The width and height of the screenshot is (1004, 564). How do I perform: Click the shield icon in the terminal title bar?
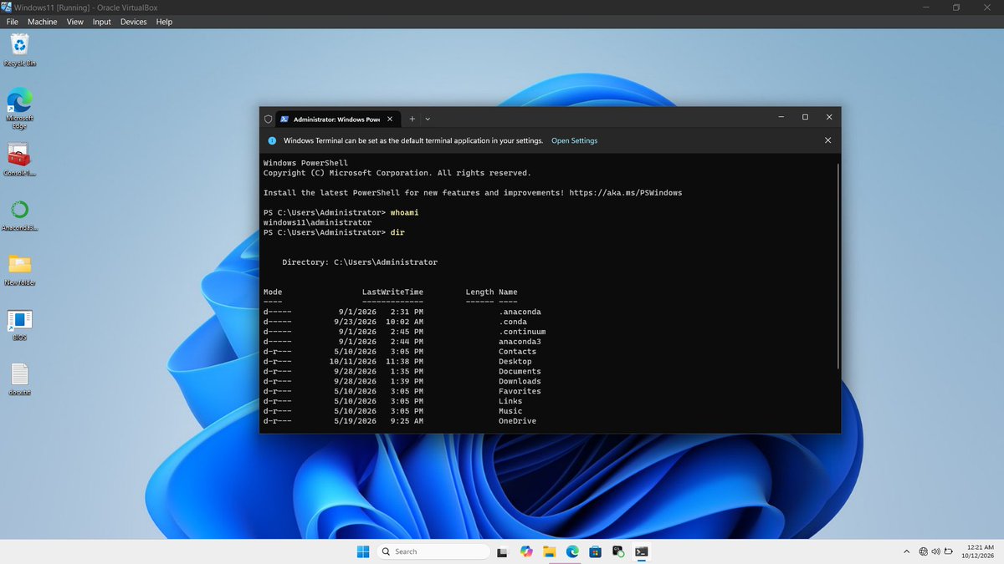tap(268, 119)
